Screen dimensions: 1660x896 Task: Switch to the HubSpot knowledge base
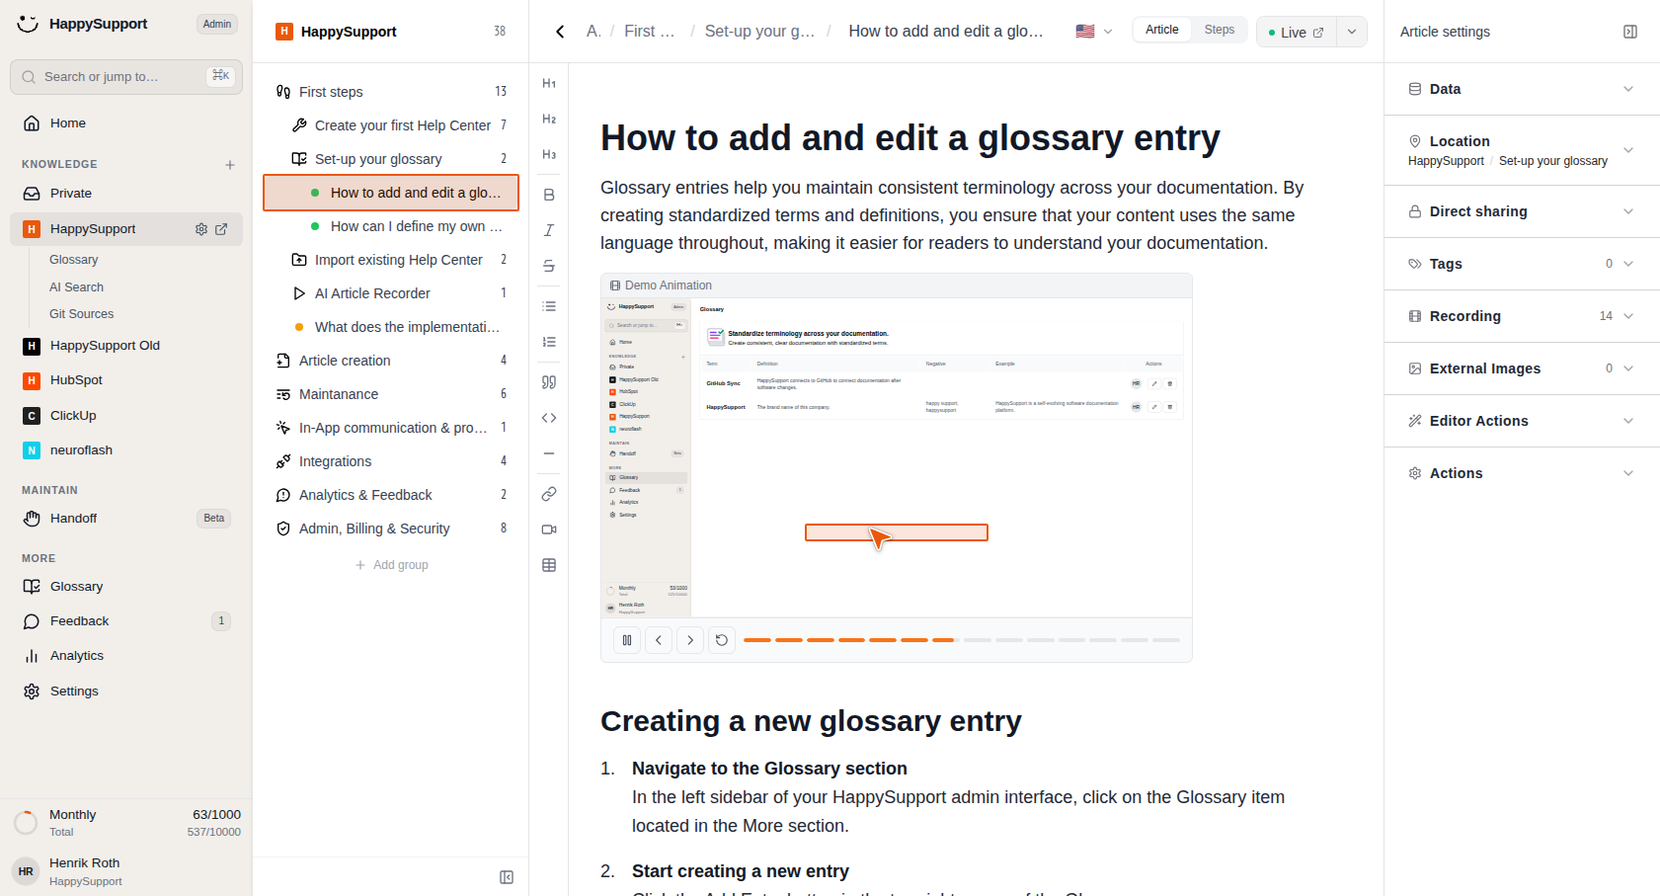[126, 380]
